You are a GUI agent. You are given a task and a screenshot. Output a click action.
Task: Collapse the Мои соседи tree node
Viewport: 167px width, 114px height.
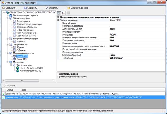7,62
